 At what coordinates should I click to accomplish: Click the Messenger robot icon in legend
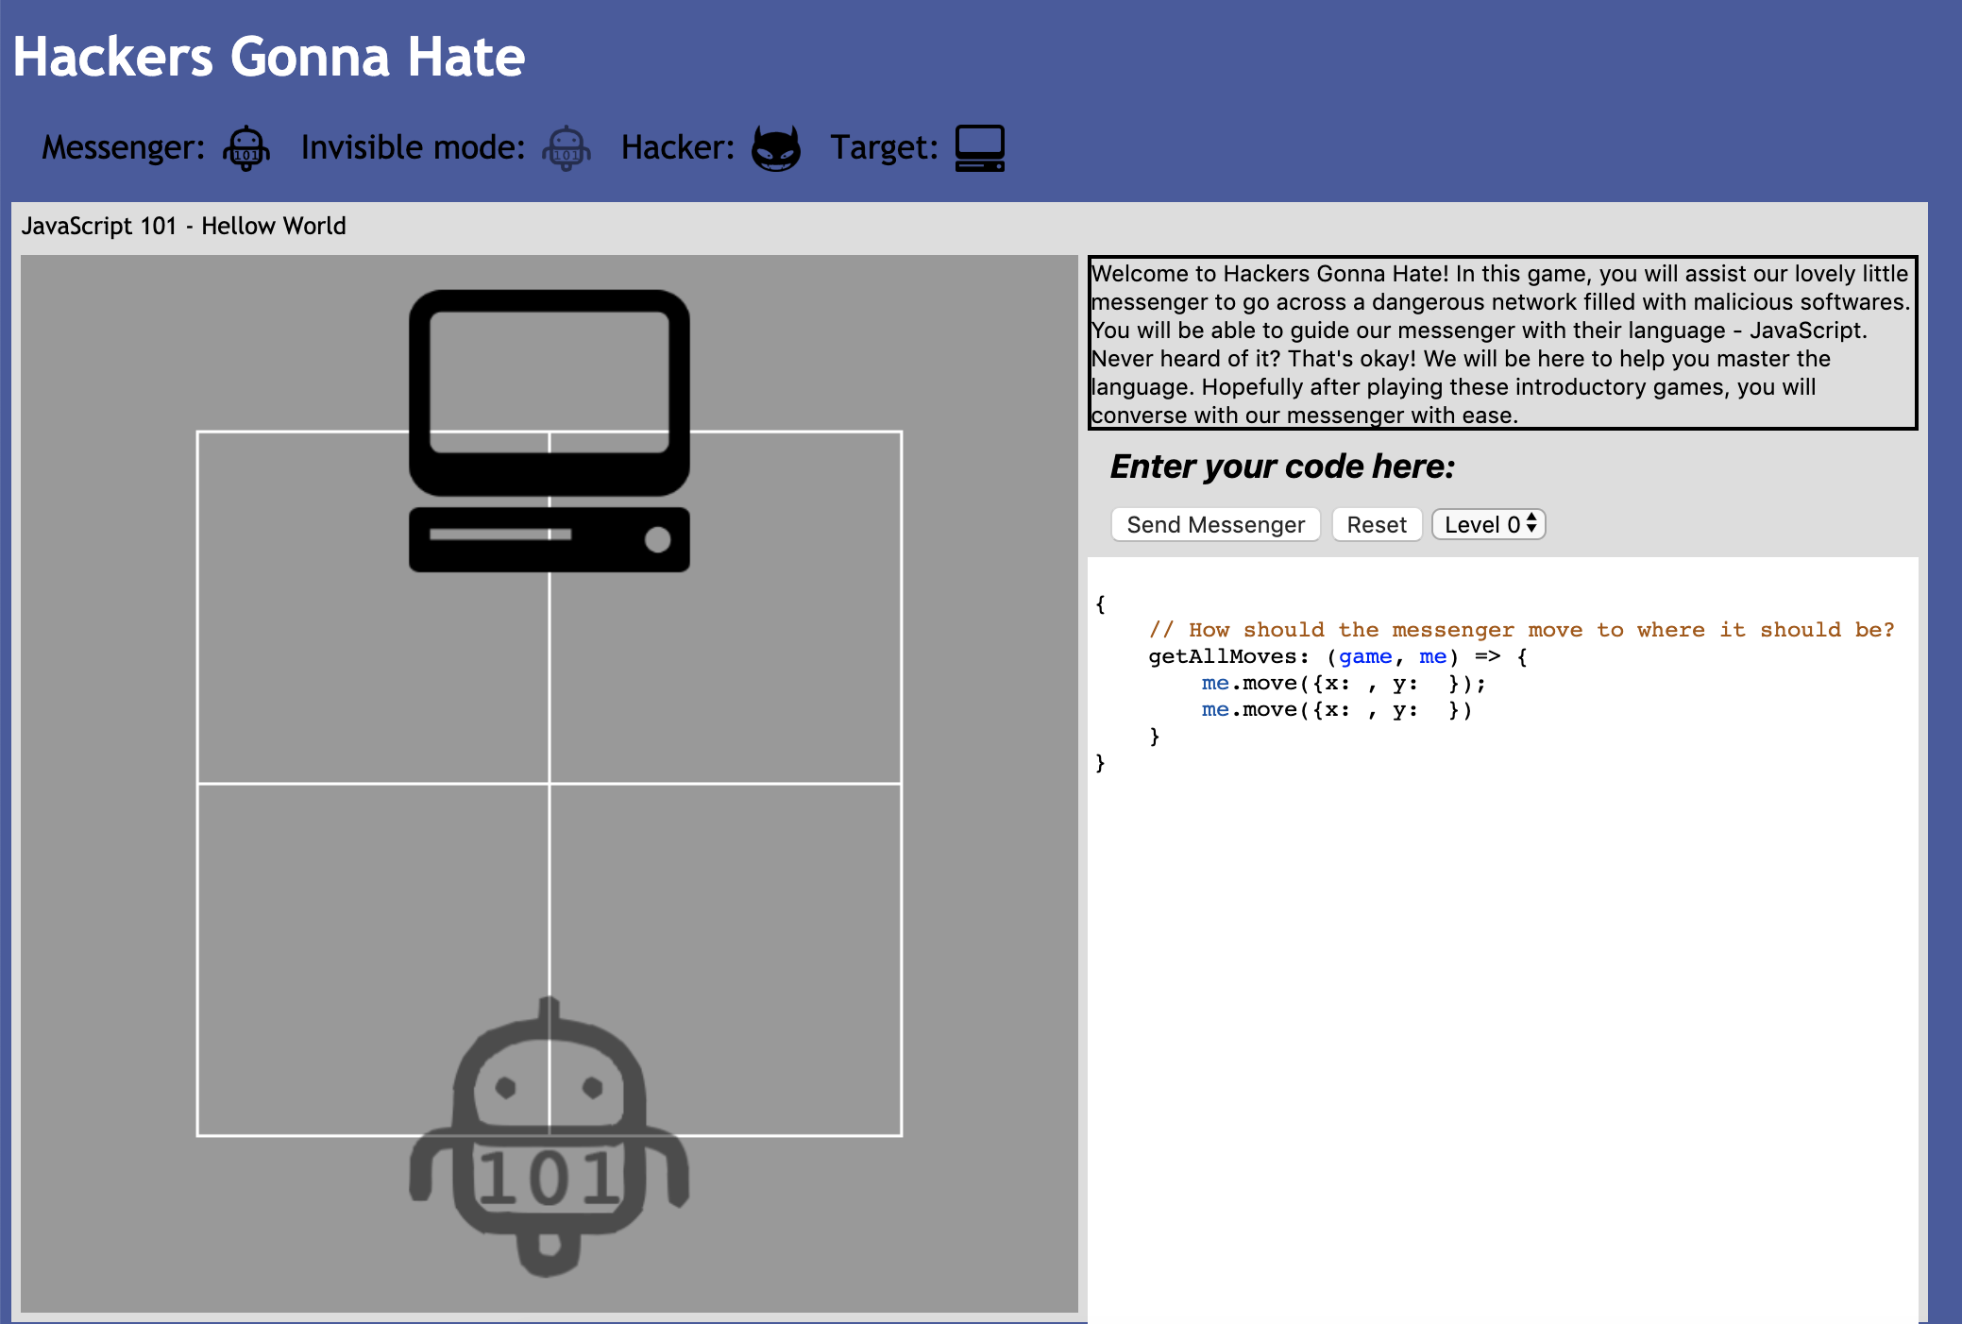pyautogui.click(x=246, y=148)
